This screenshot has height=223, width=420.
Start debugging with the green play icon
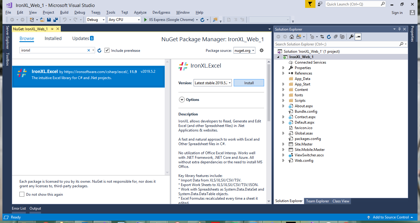146,20
